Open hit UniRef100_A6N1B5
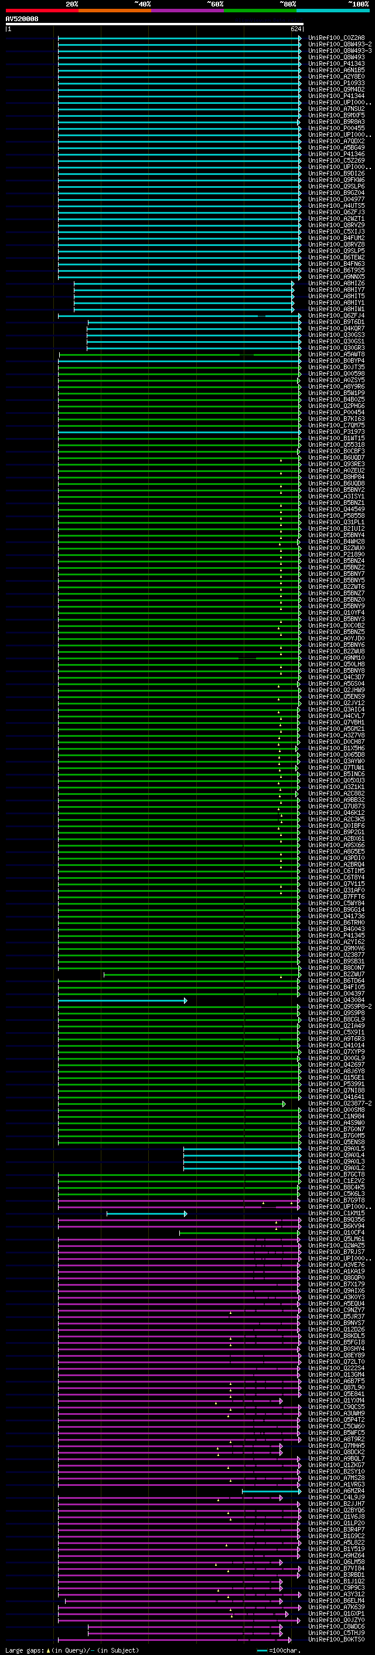Screen dimensions: 375x1655 coord(336,70)
